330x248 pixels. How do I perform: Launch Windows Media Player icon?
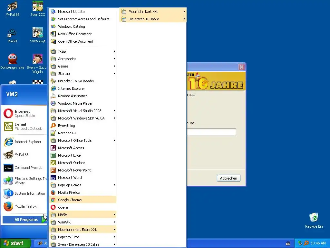53,103
